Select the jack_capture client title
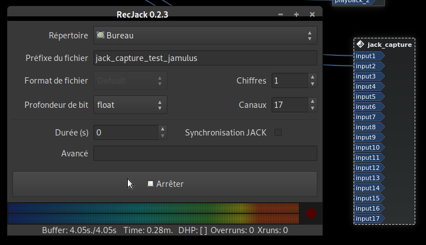The height and width of the screenshot is (245, 426). [x=390, y=45]
